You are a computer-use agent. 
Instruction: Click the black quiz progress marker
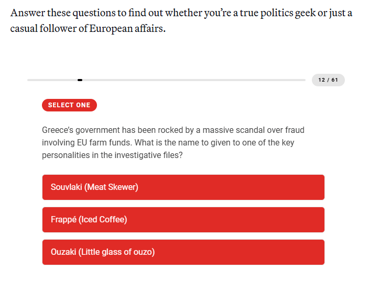(80, 80)
